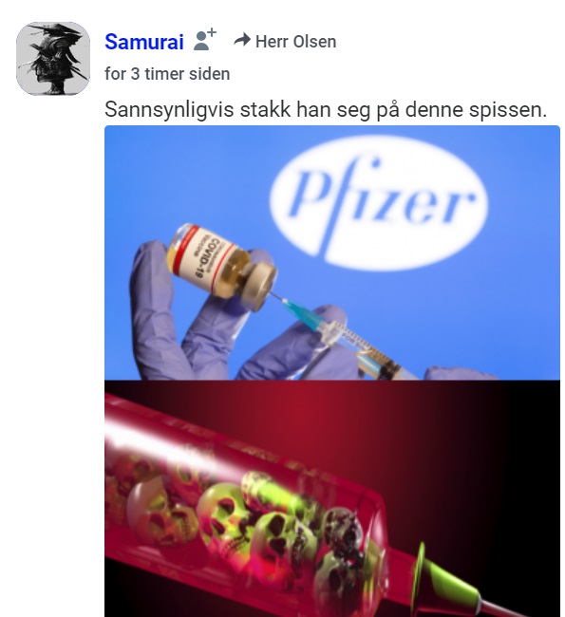Click the reply arrow icon
565x617 pixels.
click(x=242, y=40)
